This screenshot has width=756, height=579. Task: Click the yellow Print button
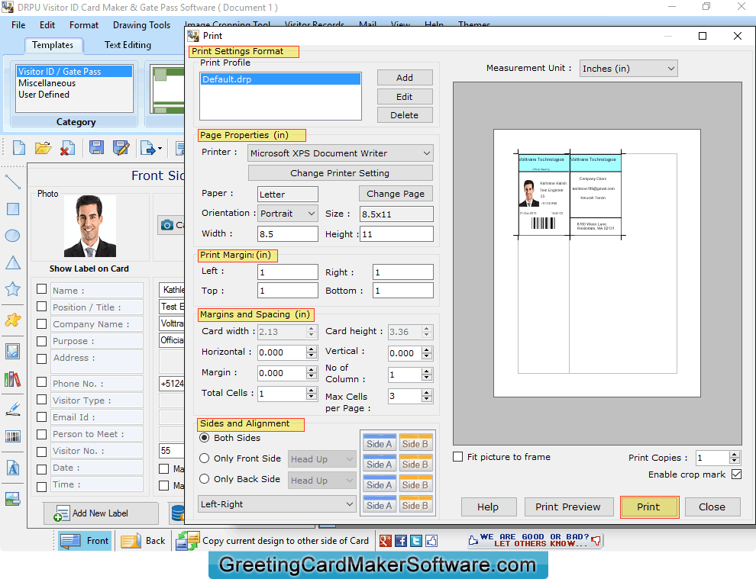pos(649,507)
